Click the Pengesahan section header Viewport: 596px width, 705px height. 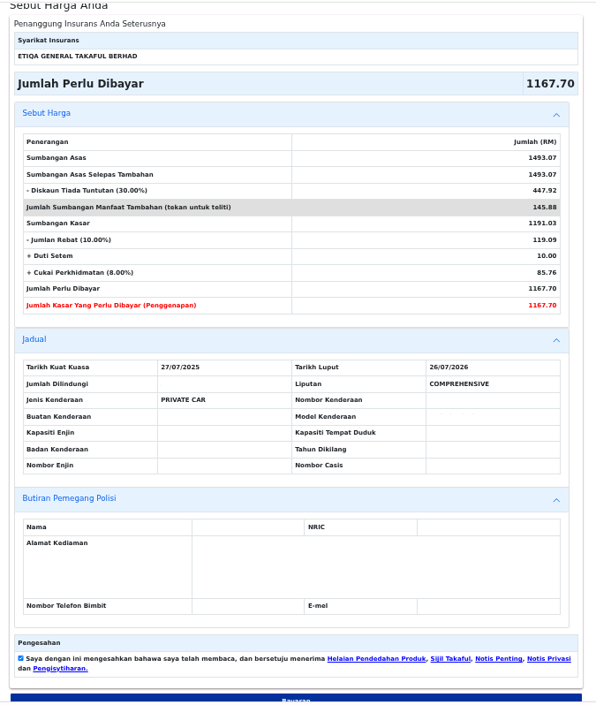39,643
